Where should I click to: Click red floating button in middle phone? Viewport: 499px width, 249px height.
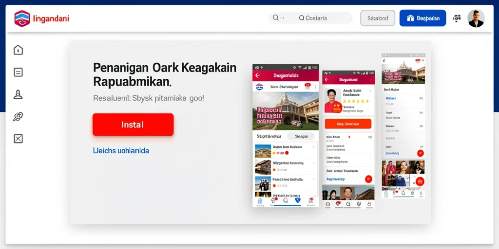(368, 179)
